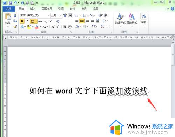Toggle Underline formatting button

[33, 21]
